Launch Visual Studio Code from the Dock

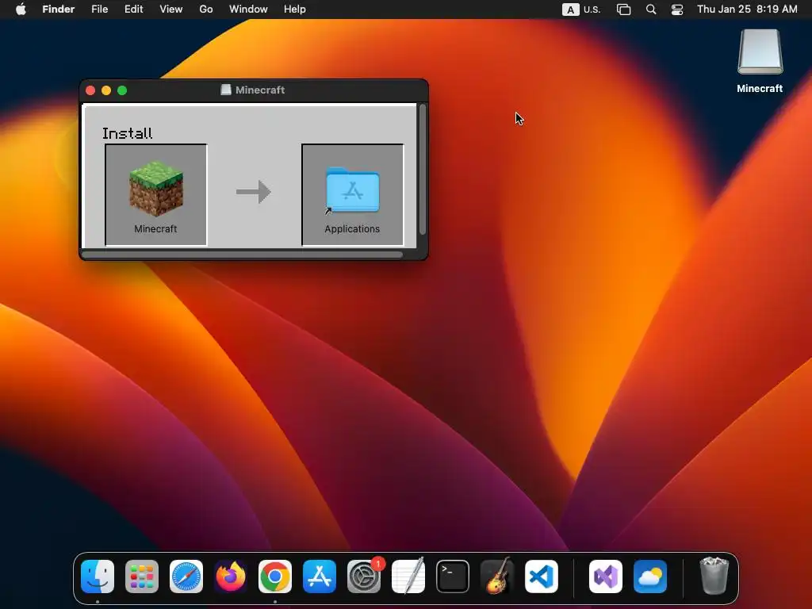point(542,576)
